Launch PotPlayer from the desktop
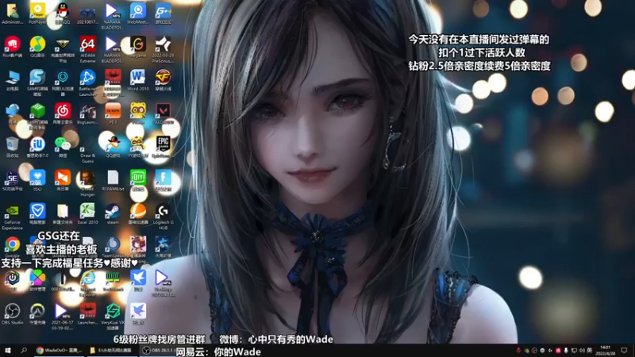The width and height of the screenshot is (635, 357). tap(37, 13)
